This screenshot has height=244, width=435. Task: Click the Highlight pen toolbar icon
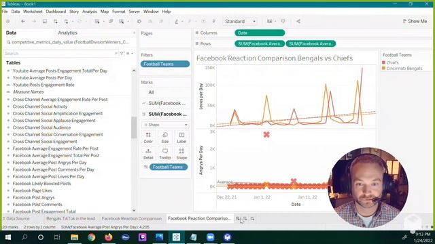point(177,21)
